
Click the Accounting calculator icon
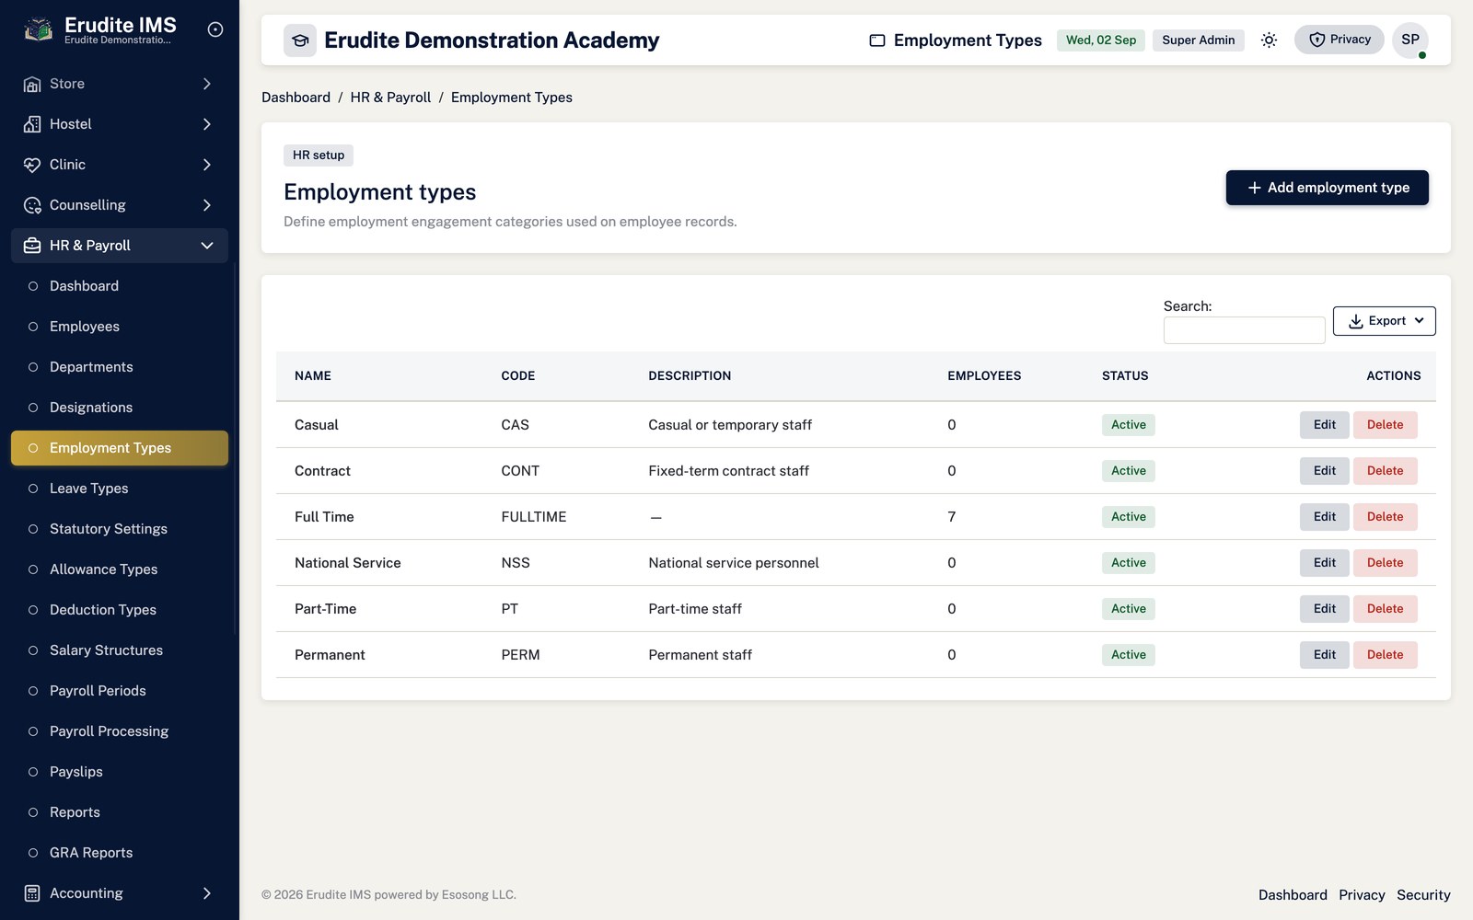click(32, 893)
